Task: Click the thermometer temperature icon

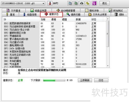Action: pyautogui.click(x=50, y=3)
